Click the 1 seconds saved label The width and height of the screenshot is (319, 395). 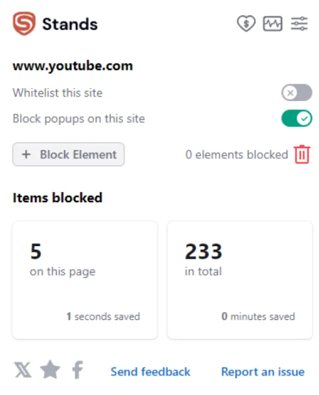tap(103, 316)
